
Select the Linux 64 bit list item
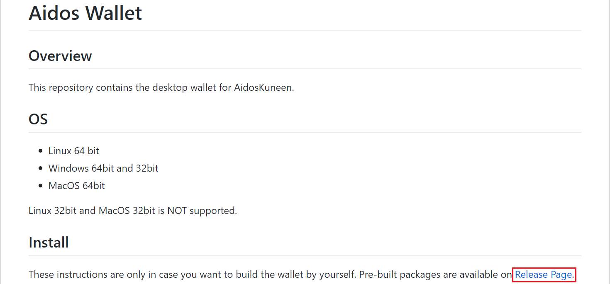74,151
